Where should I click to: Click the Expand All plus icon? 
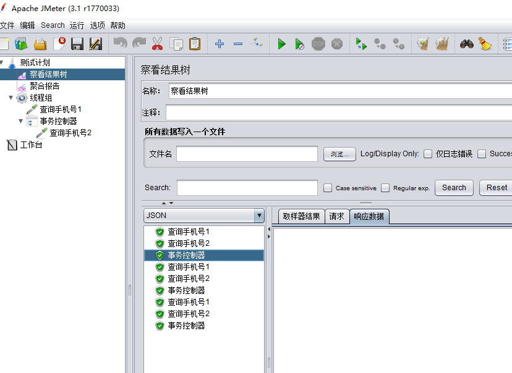pyautogui.click(x=220, y=44)
